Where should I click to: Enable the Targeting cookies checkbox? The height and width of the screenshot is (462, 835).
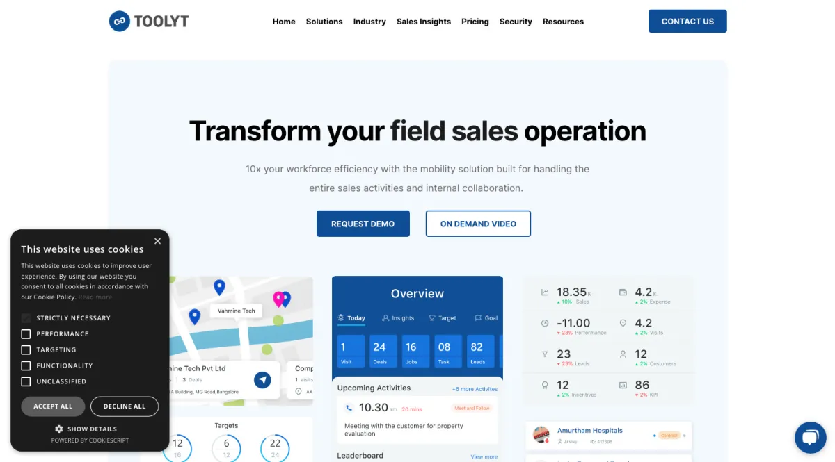point(26,349)
